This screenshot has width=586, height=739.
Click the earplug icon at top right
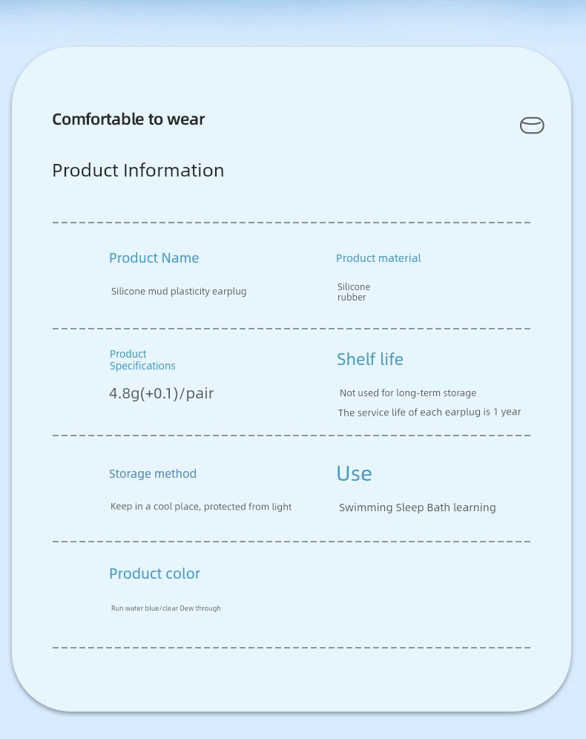pos(532,125)
